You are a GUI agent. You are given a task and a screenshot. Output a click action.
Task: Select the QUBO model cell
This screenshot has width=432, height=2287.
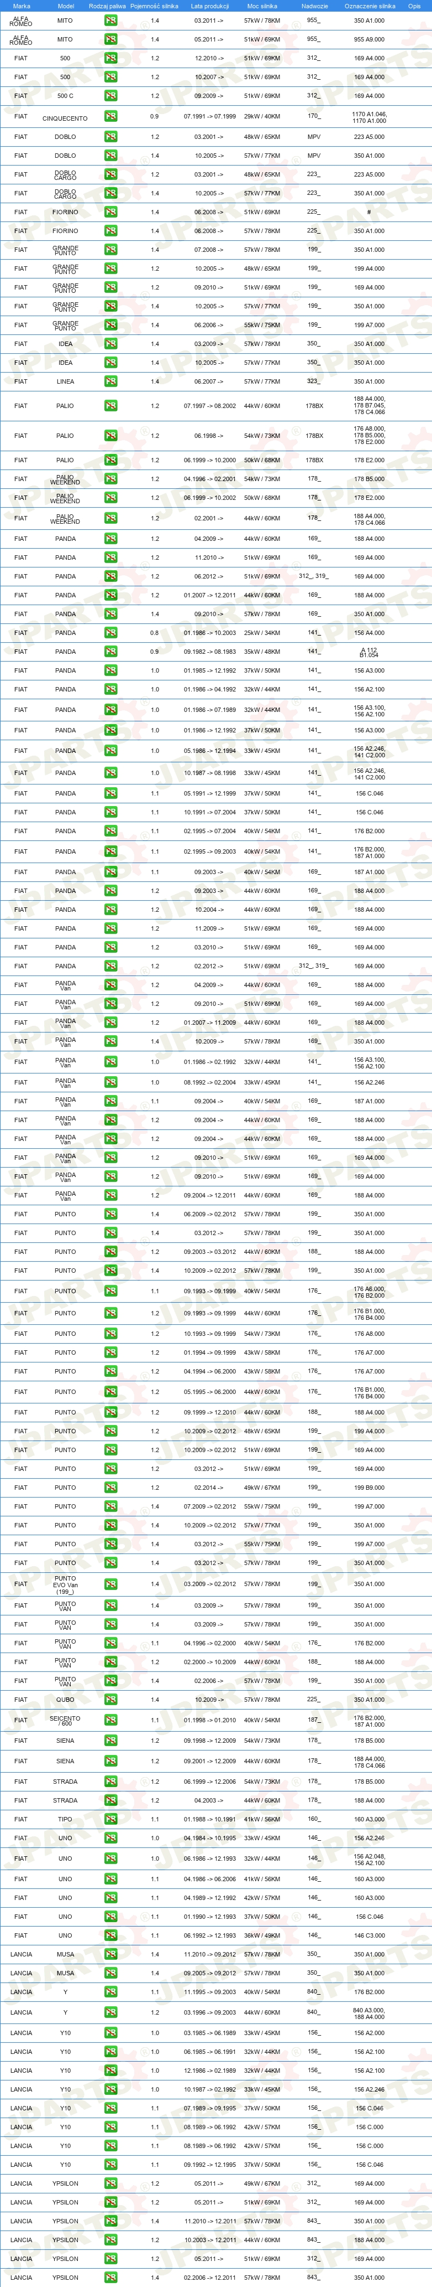point(66,1699)
